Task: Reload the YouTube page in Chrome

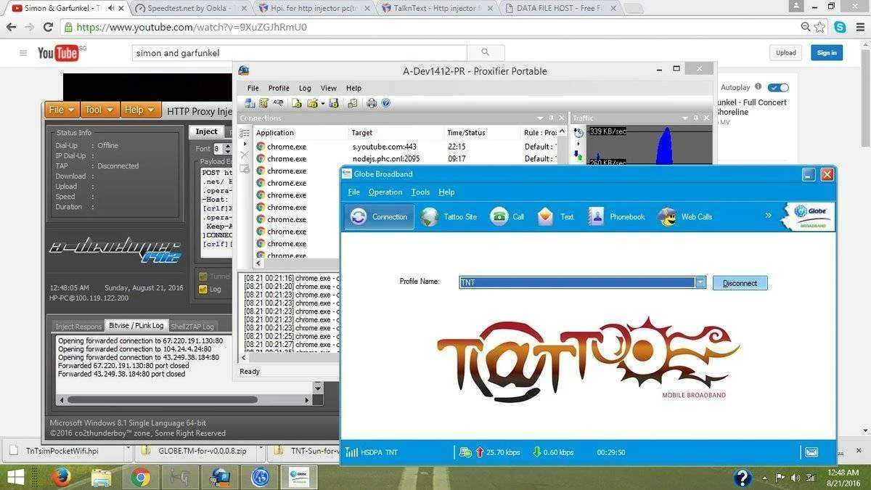Action: tap(48, 27)
